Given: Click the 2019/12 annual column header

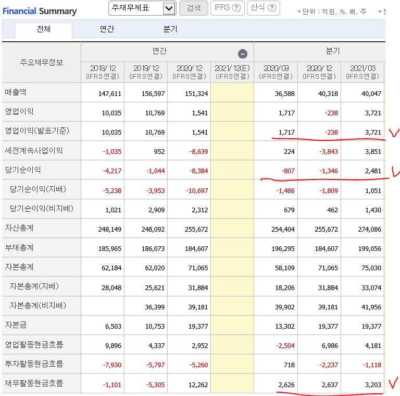Looking at the screenshot, I should click(146, 72).
